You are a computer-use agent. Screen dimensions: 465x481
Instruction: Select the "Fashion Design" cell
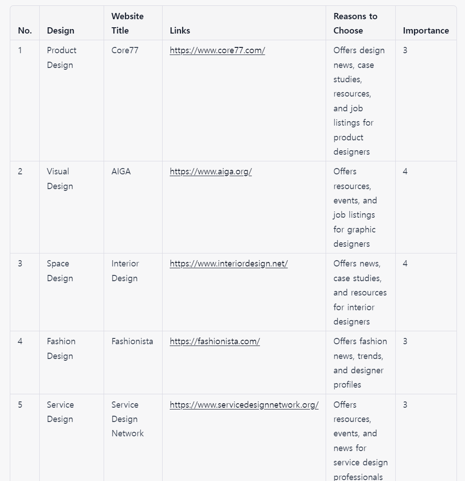click(61, 349)
